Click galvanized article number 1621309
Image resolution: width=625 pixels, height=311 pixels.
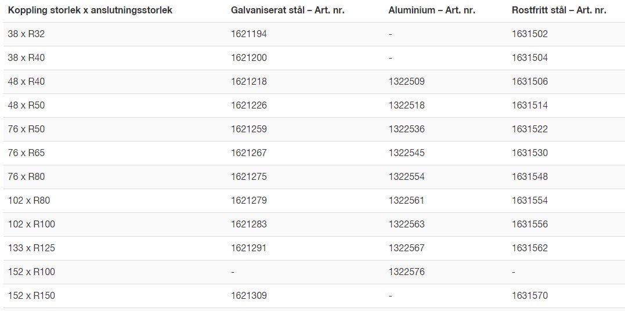coord(249,296)
